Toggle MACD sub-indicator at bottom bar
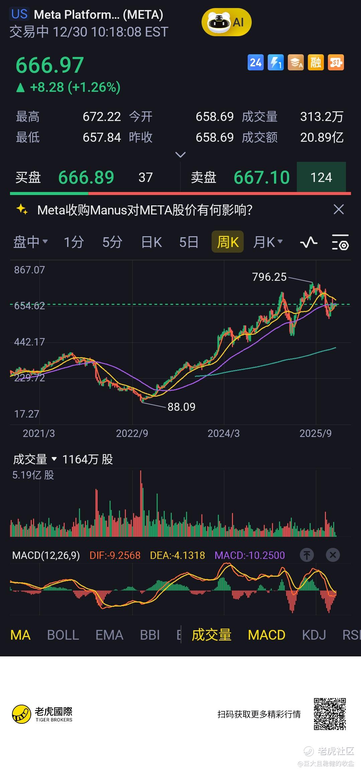 [x=267, y=635]
